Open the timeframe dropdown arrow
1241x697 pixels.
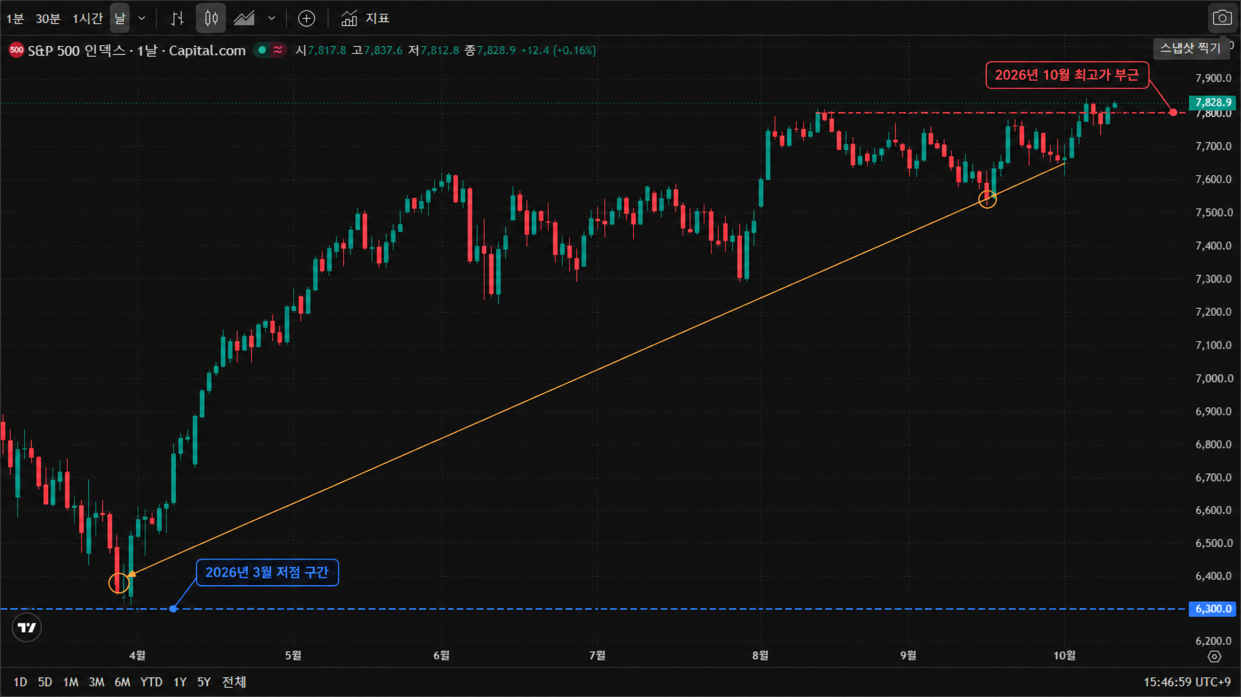(142, 18)
